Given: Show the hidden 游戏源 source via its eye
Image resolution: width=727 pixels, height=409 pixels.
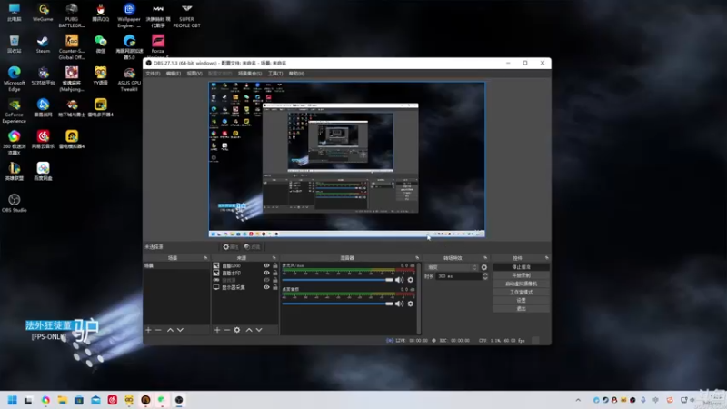Looking at the screenshot, I should click(x=266, y=280).
